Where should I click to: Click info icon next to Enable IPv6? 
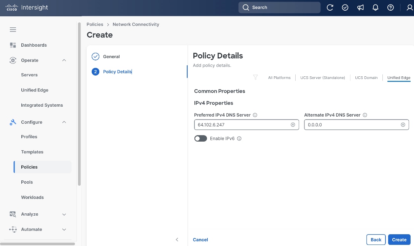(x=239, y=139)
